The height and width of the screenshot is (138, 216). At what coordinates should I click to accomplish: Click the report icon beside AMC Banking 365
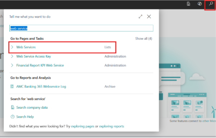[12, 86]
